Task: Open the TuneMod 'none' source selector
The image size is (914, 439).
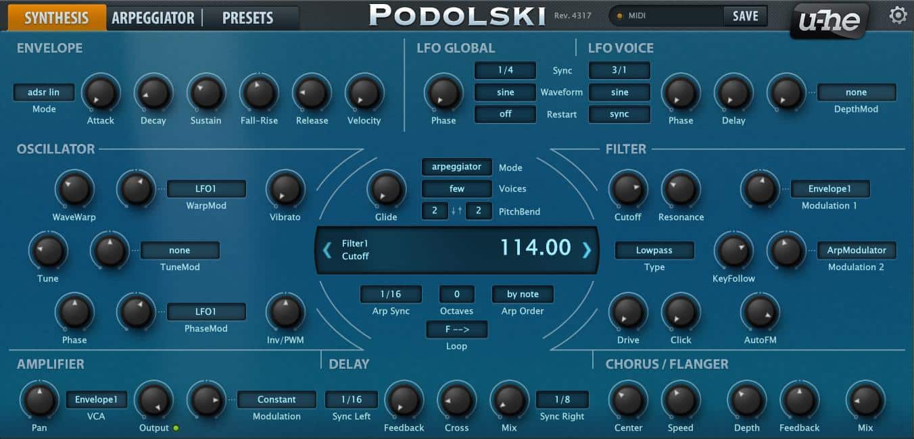Action: tap(180, 251)
